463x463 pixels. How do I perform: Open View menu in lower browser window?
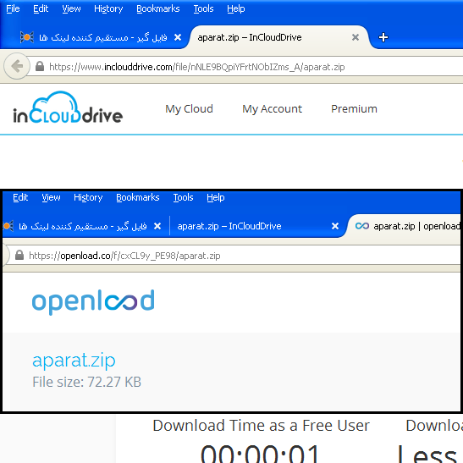pos(51,197)
